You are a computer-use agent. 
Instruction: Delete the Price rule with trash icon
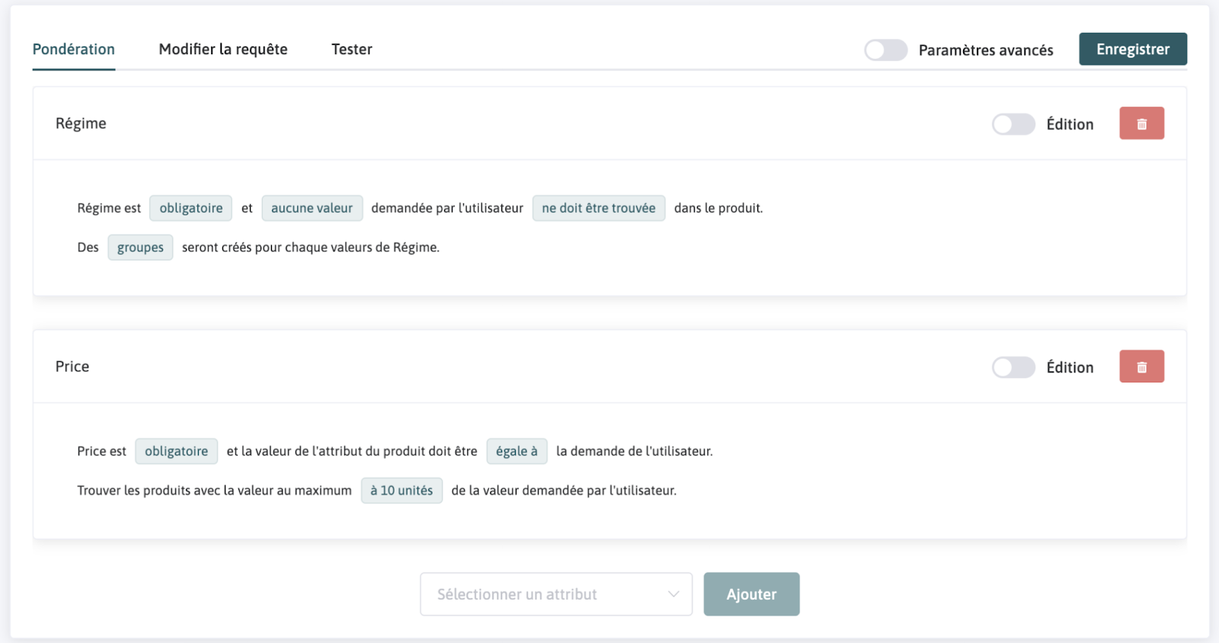(1141, 366)
